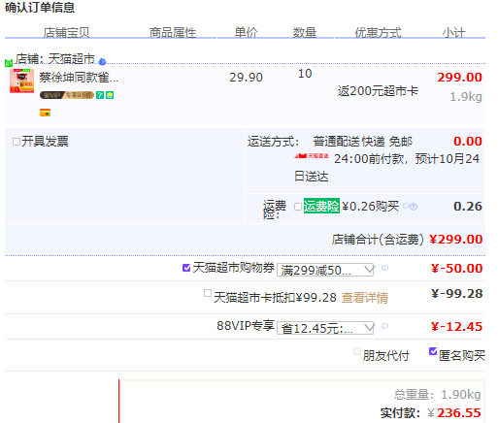The image size is (498, 423).
Task: Click the coupon discount ¥-50.00
Action: tap(456, 269)
